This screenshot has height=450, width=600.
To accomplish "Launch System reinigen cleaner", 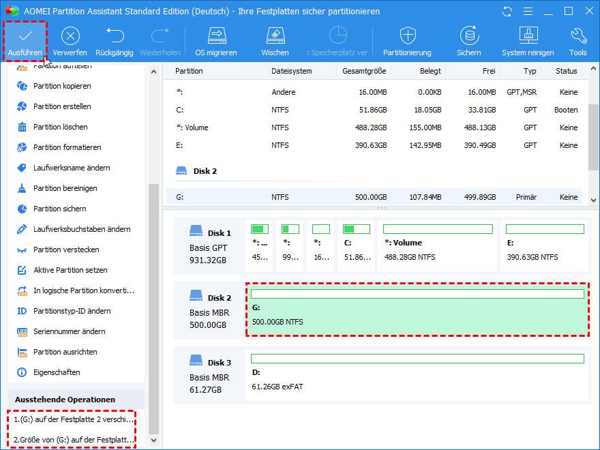I will coord(528,42).
